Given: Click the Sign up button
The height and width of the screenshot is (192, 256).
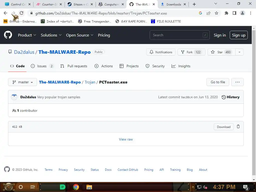Looking at the screenshot, I should click(x=238, y=35).
